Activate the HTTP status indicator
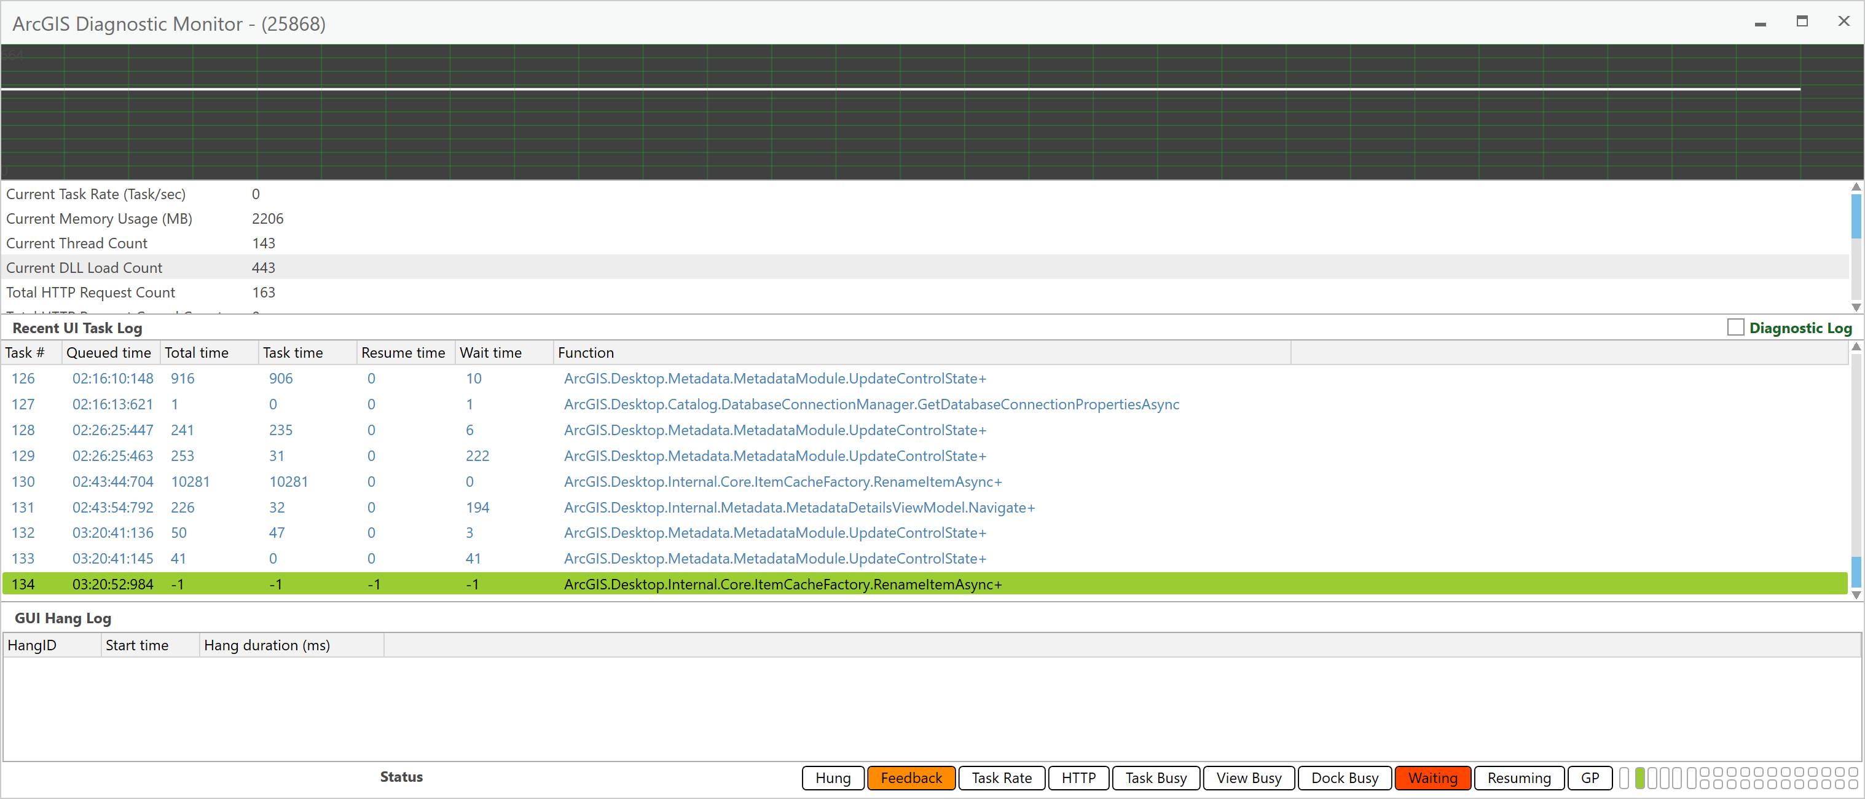This screenshot has width=1865, height=799. click(1078, 777)
